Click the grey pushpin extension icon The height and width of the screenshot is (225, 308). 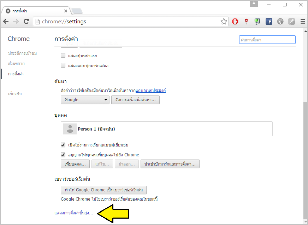coord(291,21)
